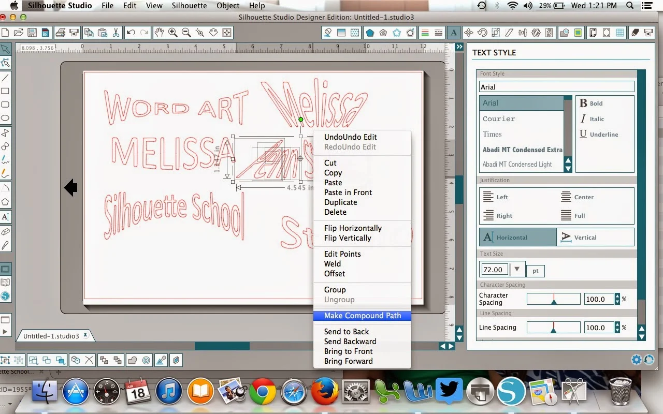Adjust the Line Spacing slider
The image size is (663, 414).
(x=553, y=327)
